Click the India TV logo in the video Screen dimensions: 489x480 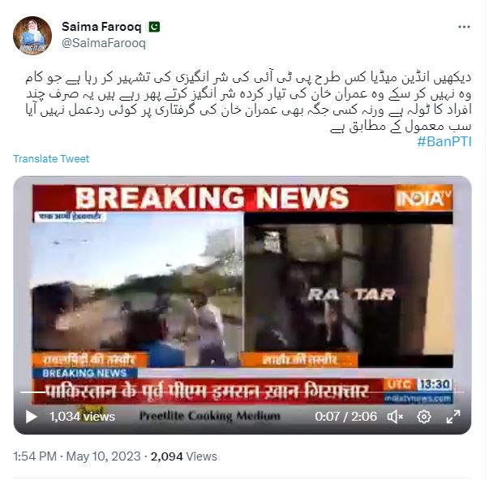point(423,198)
